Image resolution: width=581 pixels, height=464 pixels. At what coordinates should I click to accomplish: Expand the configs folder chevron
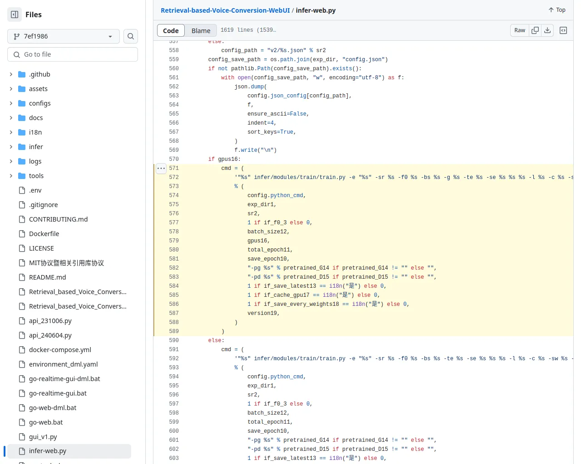tap(11, 103)
